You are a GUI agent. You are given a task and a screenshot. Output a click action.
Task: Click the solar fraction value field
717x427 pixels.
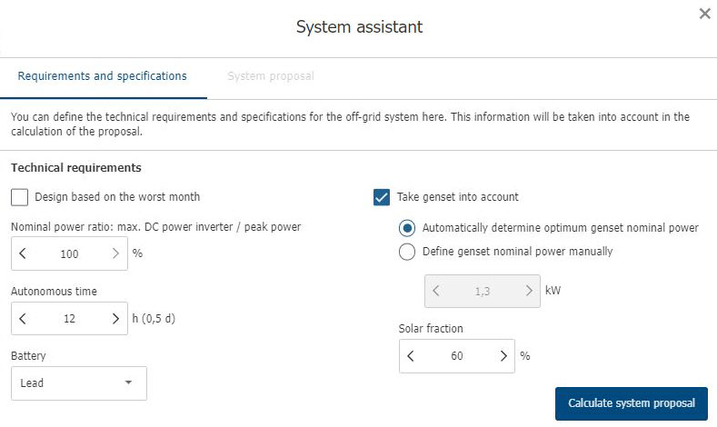click(456, 356)
